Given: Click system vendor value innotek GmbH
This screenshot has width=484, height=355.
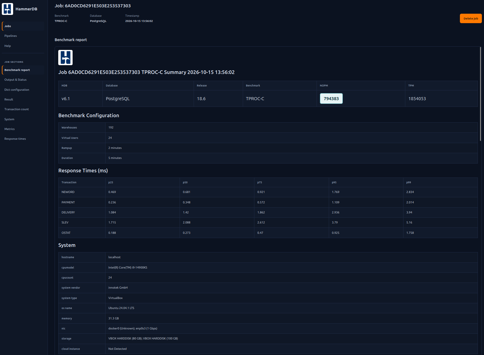Looking at the screenshot, I should pos(118,288).
